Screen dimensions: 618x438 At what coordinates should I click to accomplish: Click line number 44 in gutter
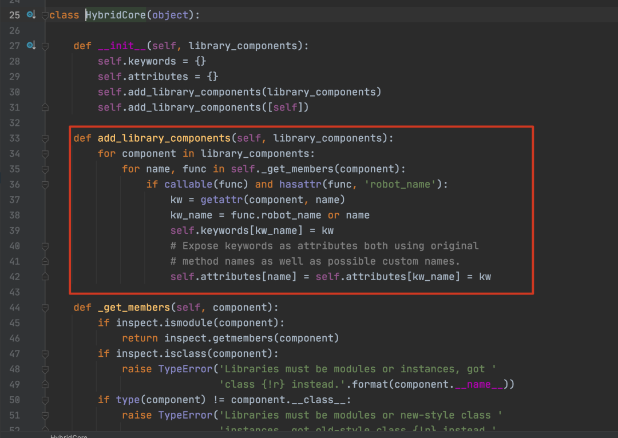click(x=14, y=308)
